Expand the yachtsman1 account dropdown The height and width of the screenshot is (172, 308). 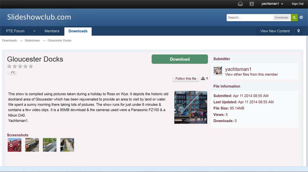click(272, 4)
